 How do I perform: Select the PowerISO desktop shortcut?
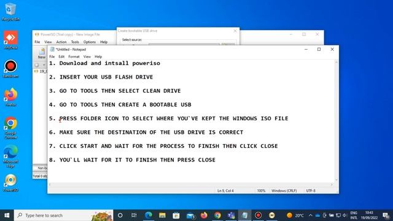10,183
